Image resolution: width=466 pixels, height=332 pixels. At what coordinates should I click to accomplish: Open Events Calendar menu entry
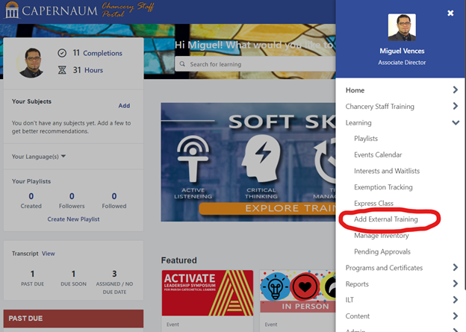click(378, 154)
